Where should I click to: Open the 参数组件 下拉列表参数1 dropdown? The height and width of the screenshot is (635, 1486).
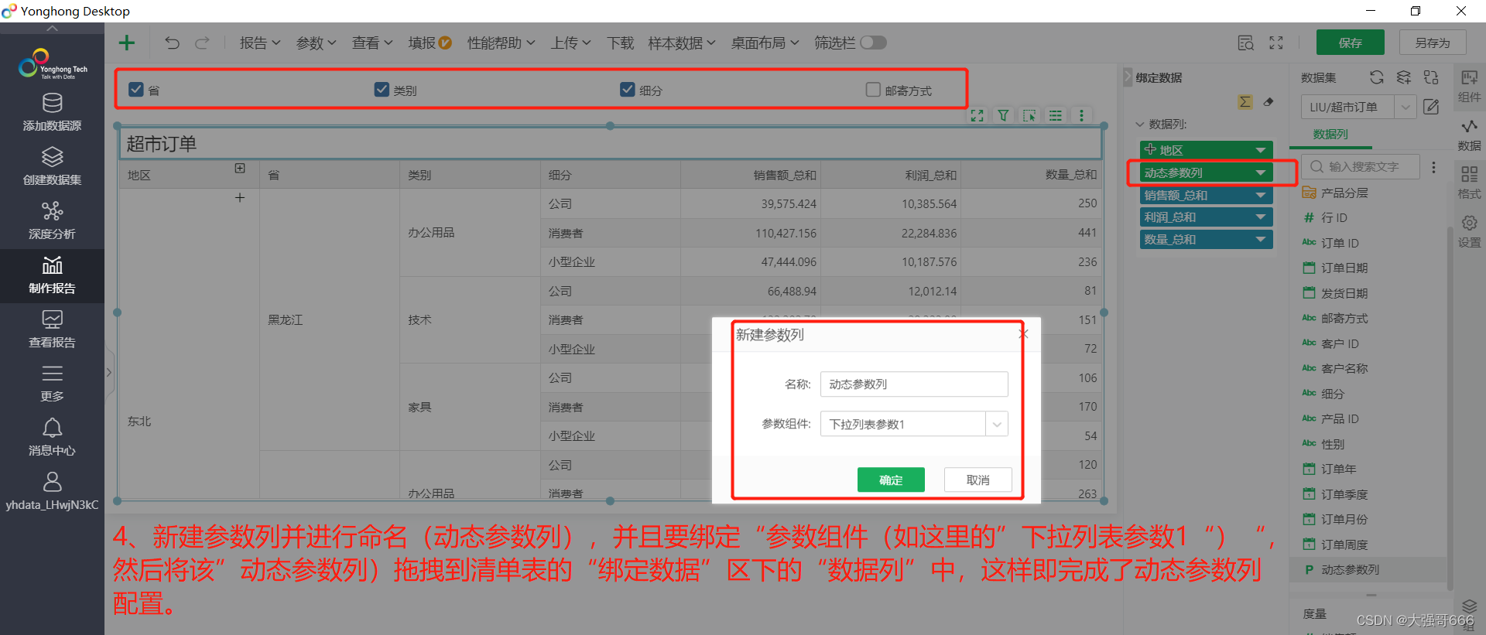click(x=997, y=424)
